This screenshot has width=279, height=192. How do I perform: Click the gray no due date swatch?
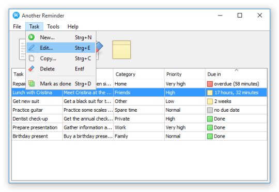pyautogui.click(x=210, y=110)
